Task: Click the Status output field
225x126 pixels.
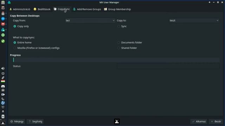Action: click(168, 66)
